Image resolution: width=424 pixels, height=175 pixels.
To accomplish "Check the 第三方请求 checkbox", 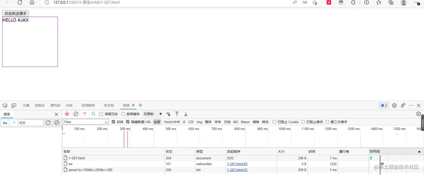I will 327,122.
